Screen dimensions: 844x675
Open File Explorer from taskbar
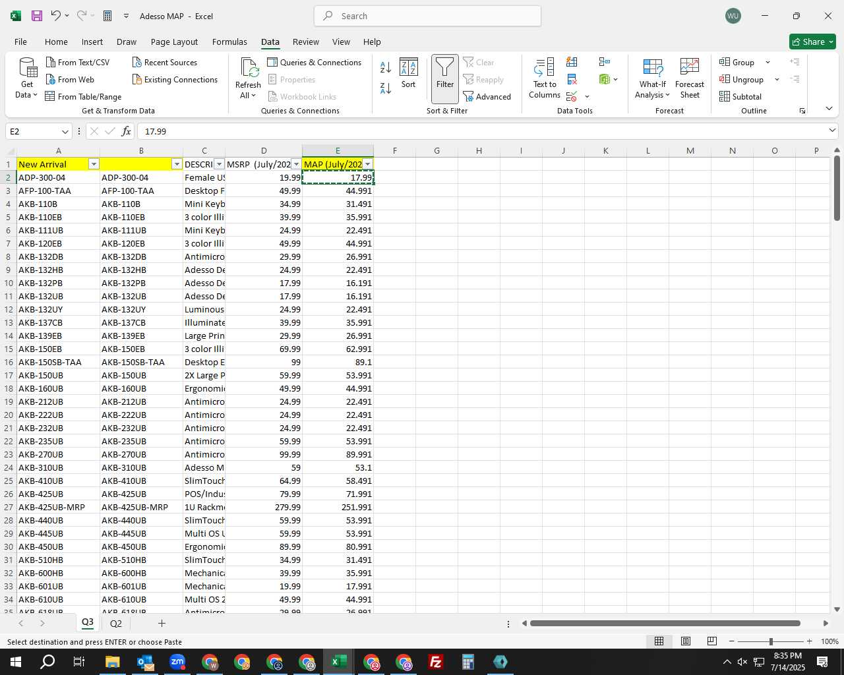coord(112,662)
